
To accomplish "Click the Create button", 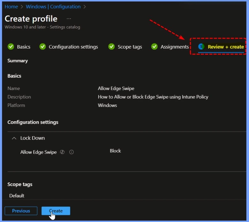I will click(56, 211).
